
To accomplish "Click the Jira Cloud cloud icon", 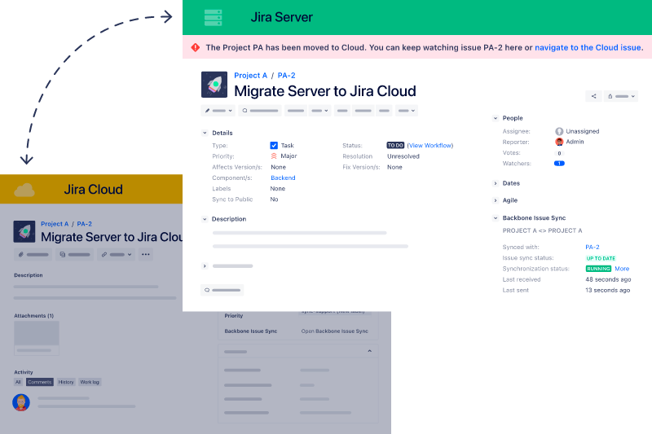I will coord(24,190).
